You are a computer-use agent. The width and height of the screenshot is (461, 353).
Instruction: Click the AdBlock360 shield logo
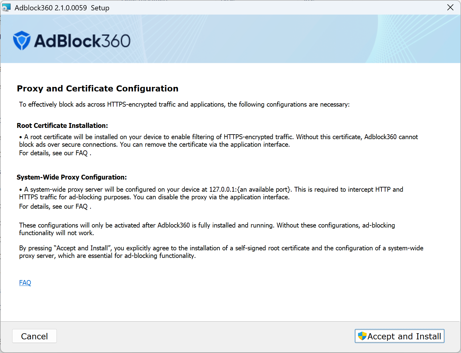click(x=22, y=40)
